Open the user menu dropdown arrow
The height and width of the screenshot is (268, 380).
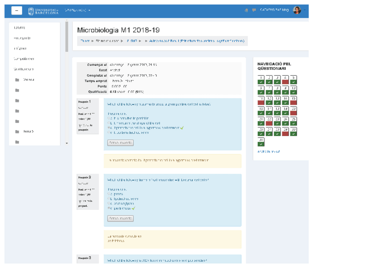(305, 10)
